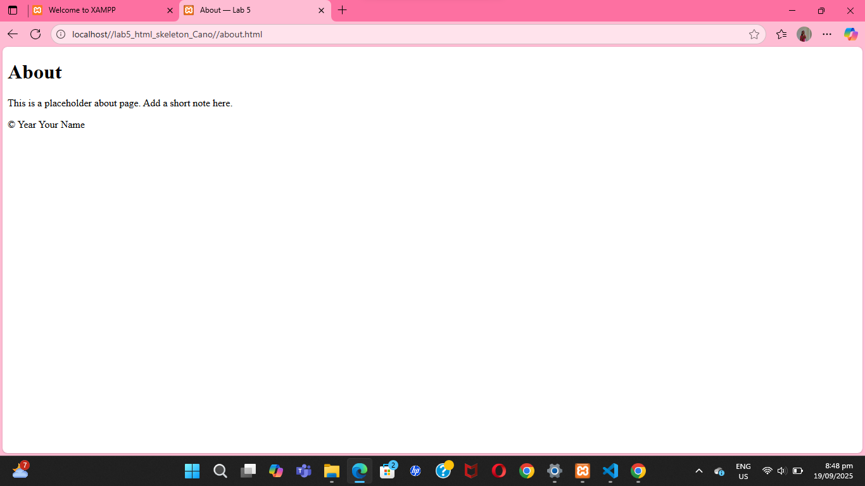Open the Windows Start menu

click(x=192, y=471)
